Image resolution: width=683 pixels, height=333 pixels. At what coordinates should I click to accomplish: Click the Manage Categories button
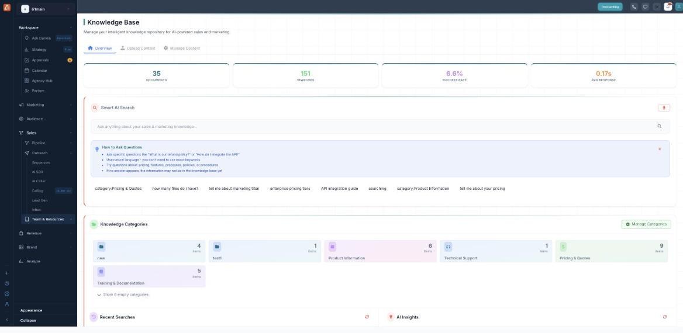coord(646,224)
